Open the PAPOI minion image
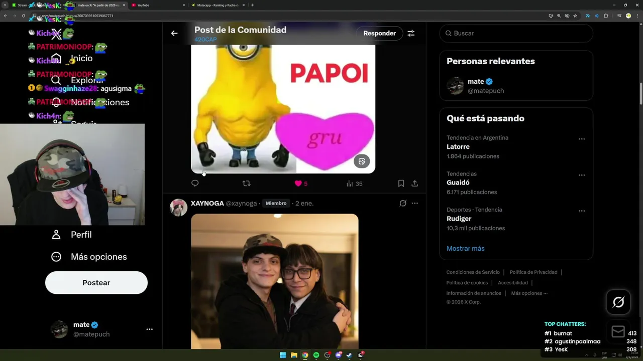This screenshot has height=361, width=643. pos(283,109)
